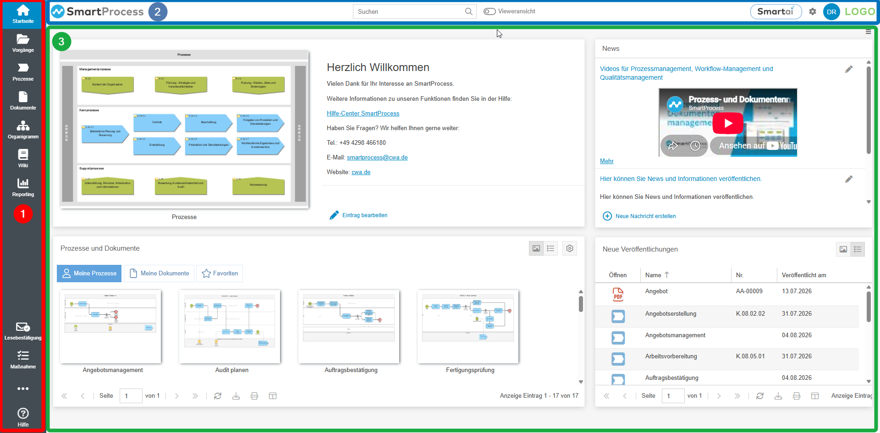Open Organigramm in the sidebar
880x433 pixels.
[x=23, y=130]
